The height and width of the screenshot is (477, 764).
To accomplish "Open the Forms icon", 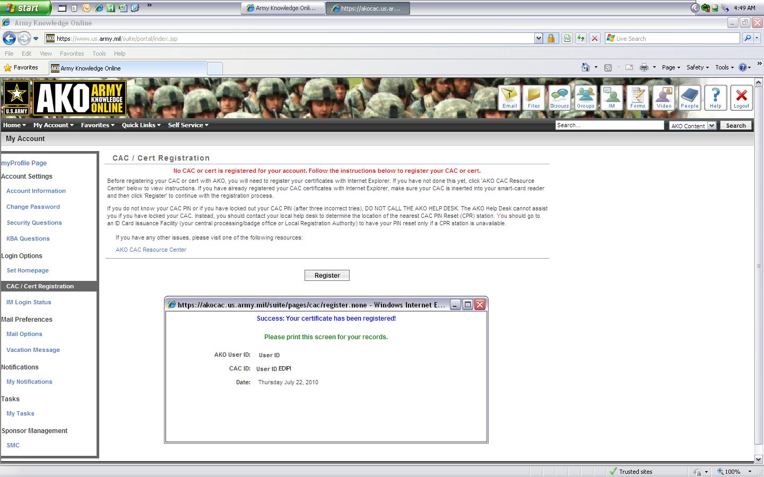I will coord(637,98).
